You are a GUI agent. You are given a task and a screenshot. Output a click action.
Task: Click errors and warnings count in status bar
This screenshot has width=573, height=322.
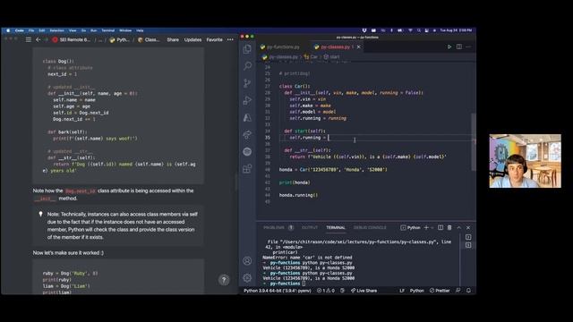[326, 291]
